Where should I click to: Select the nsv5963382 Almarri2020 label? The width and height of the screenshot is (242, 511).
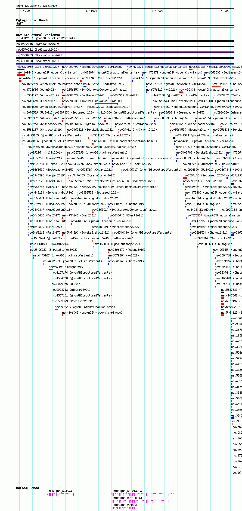[41, 118]
